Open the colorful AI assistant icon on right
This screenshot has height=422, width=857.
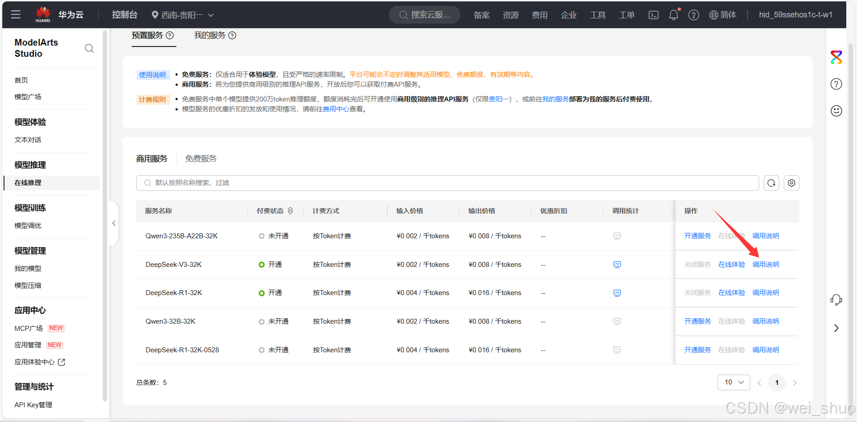coord(836,57)
